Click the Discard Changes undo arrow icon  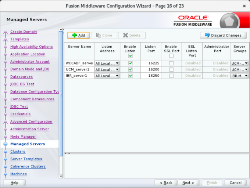pyautogui.click(x=207, y=35)
